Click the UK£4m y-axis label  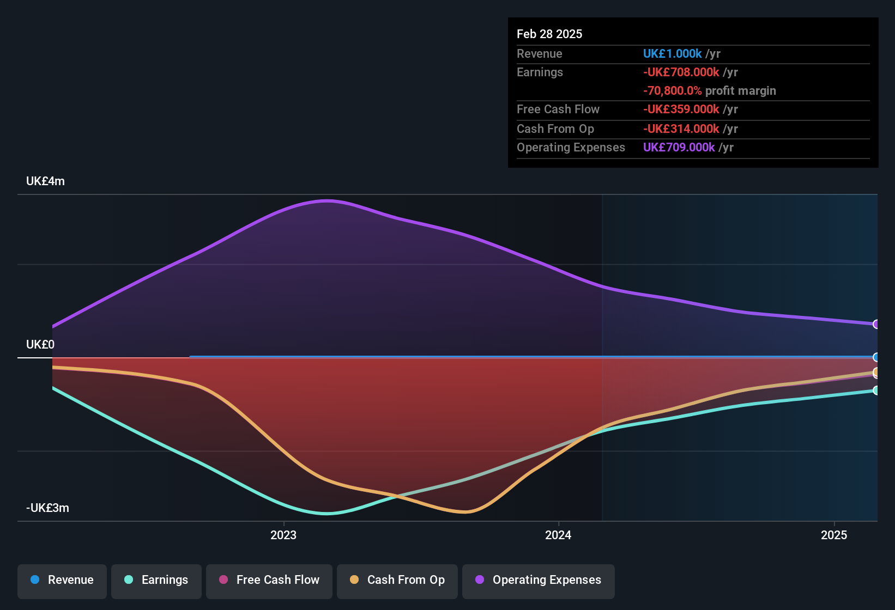tap(45, 181)
